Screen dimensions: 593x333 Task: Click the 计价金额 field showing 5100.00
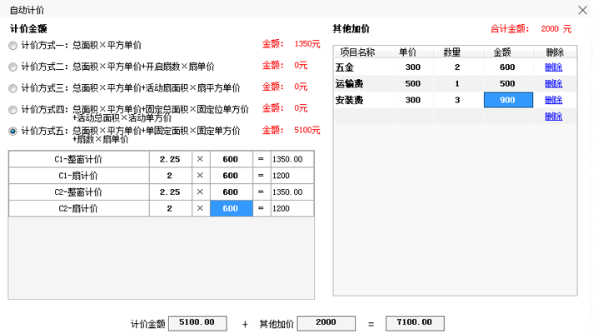pyautogui.click(x=197, y=323)
